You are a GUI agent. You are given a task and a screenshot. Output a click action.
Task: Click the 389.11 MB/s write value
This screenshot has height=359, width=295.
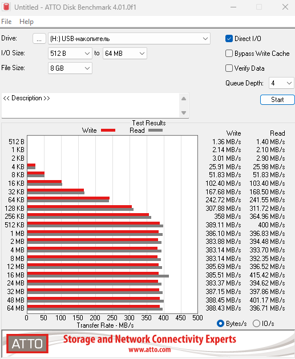pyautogui.click(x=223, y=225)
